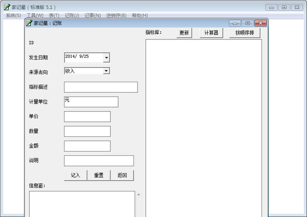
Task: Click the 说明 notes input field
Action: click(99, 161)
